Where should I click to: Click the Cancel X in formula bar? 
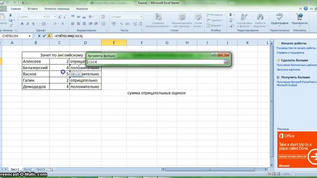[x=39, y=36]
